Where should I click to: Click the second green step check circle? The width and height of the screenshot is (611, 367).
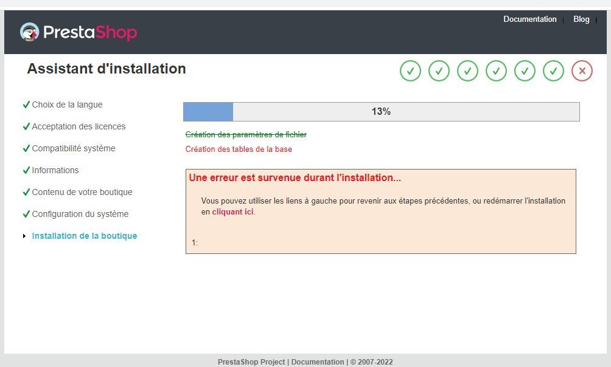[439, 71]
